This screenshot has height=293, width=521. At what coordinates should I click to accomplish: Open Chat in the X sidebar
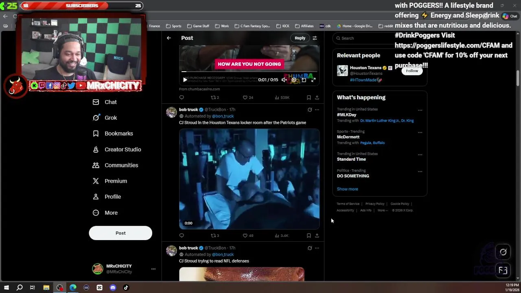pyautogui.click(x=105, y=102)
